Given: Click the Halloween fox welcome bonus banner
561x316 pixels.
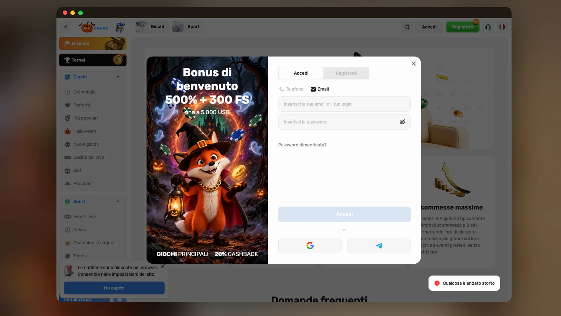Looking at the screenshot, I should (207, 160).
